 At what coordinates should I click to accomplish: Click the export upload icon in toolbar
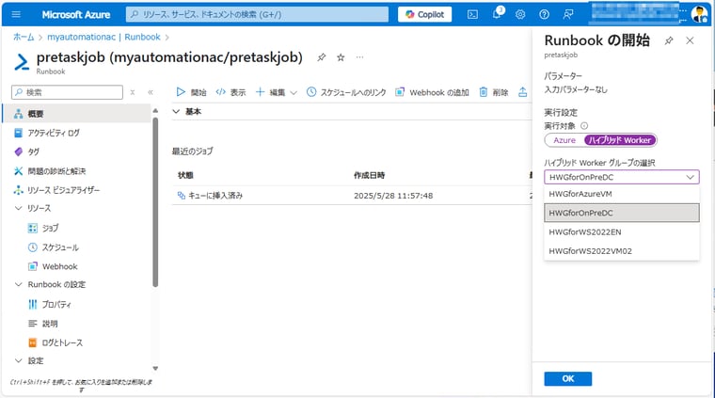[x=522, y=92]
